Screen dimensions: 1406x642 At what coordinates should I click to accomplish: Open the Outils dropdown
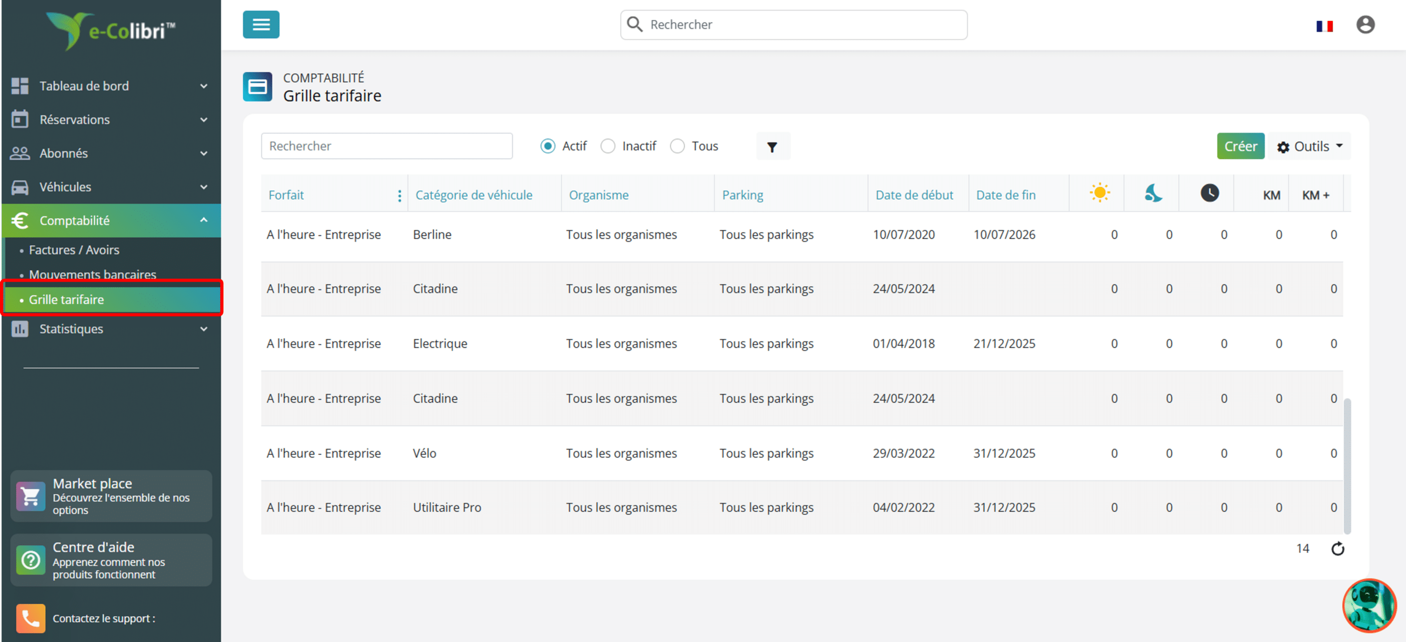[1309, 146]
